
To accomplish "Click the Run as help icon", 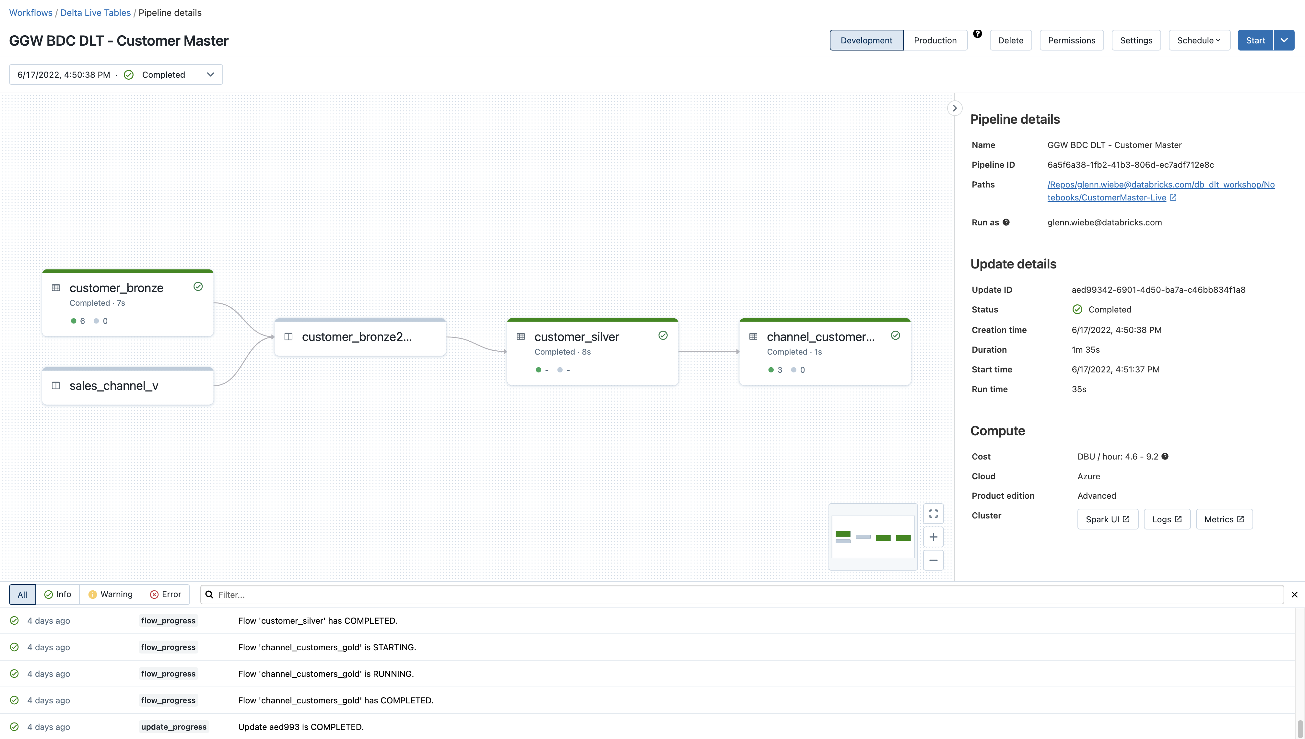I will 1006,222.
